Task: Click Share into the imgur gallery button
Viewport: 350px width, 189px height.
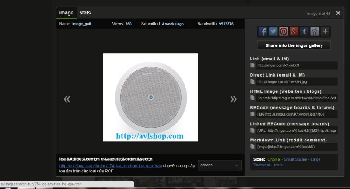Action: pos(294,45)
